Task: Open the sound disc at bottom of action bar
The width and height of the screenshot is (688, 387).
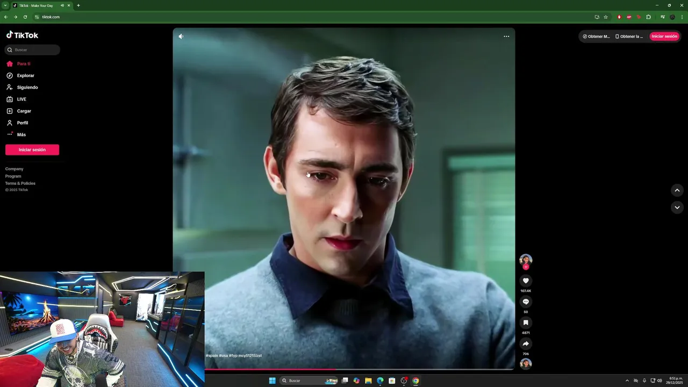Action: (x=526, y=364)
